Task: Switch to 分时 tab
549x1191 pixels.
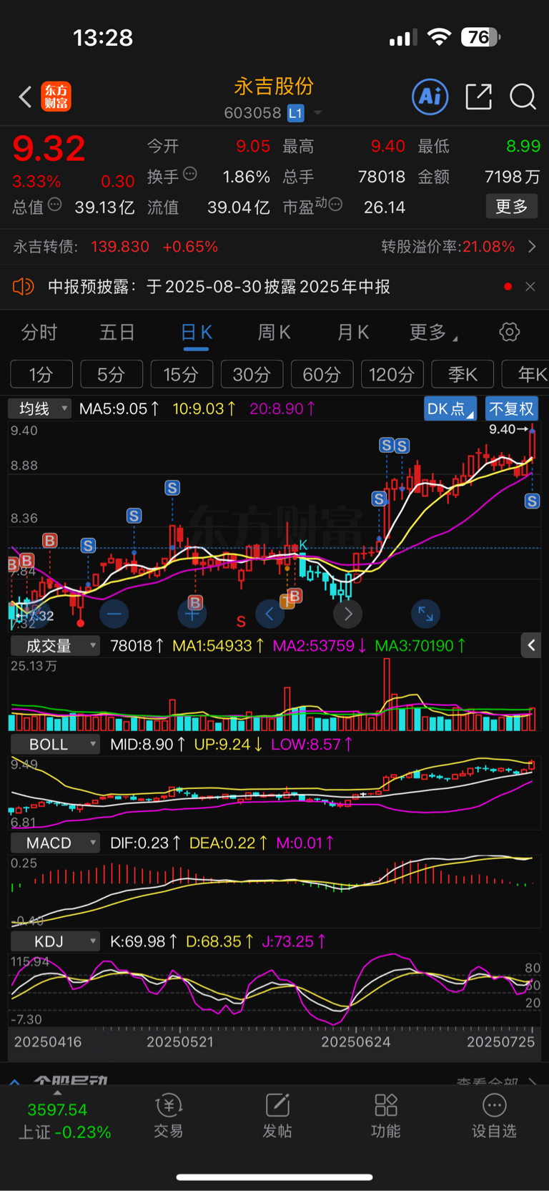Action: (39, 333)
